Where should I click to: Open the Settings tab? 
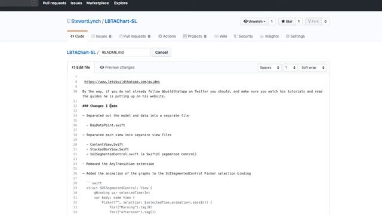[x=295, y=36]
